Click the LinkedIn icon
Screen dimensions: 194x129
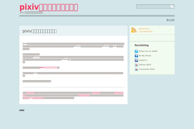click(x=136, y=60)
